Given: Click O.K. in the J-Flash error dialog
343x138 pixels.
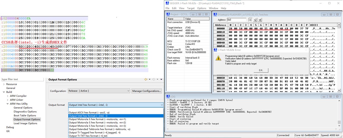Looking at the screenshot, I should click(261, 70).
